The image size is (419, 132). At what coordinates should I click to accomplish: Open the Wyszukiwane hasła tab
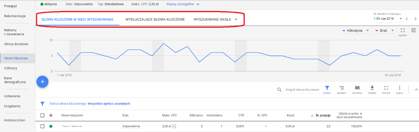coord(215,19)
